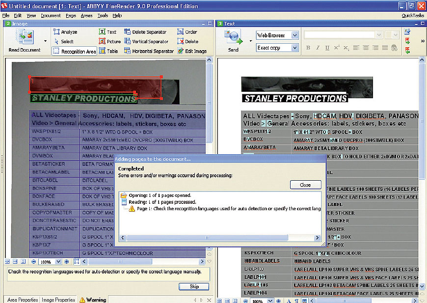The height and width of the screenshot is (303, 427).
Task: Open the Areas menu
Action: (86, 16)
